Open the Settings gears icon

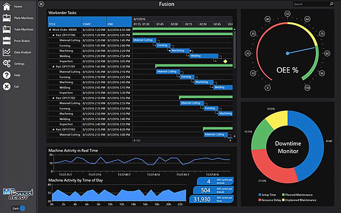tap(6, 64)
